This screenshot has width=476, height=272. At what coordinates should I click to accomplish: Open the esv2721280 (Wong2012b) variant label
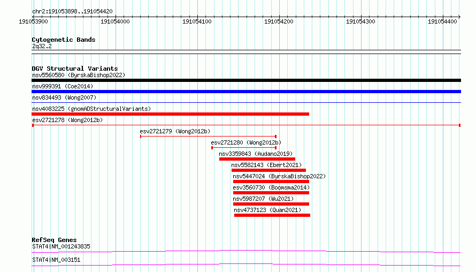click(246, 142)
